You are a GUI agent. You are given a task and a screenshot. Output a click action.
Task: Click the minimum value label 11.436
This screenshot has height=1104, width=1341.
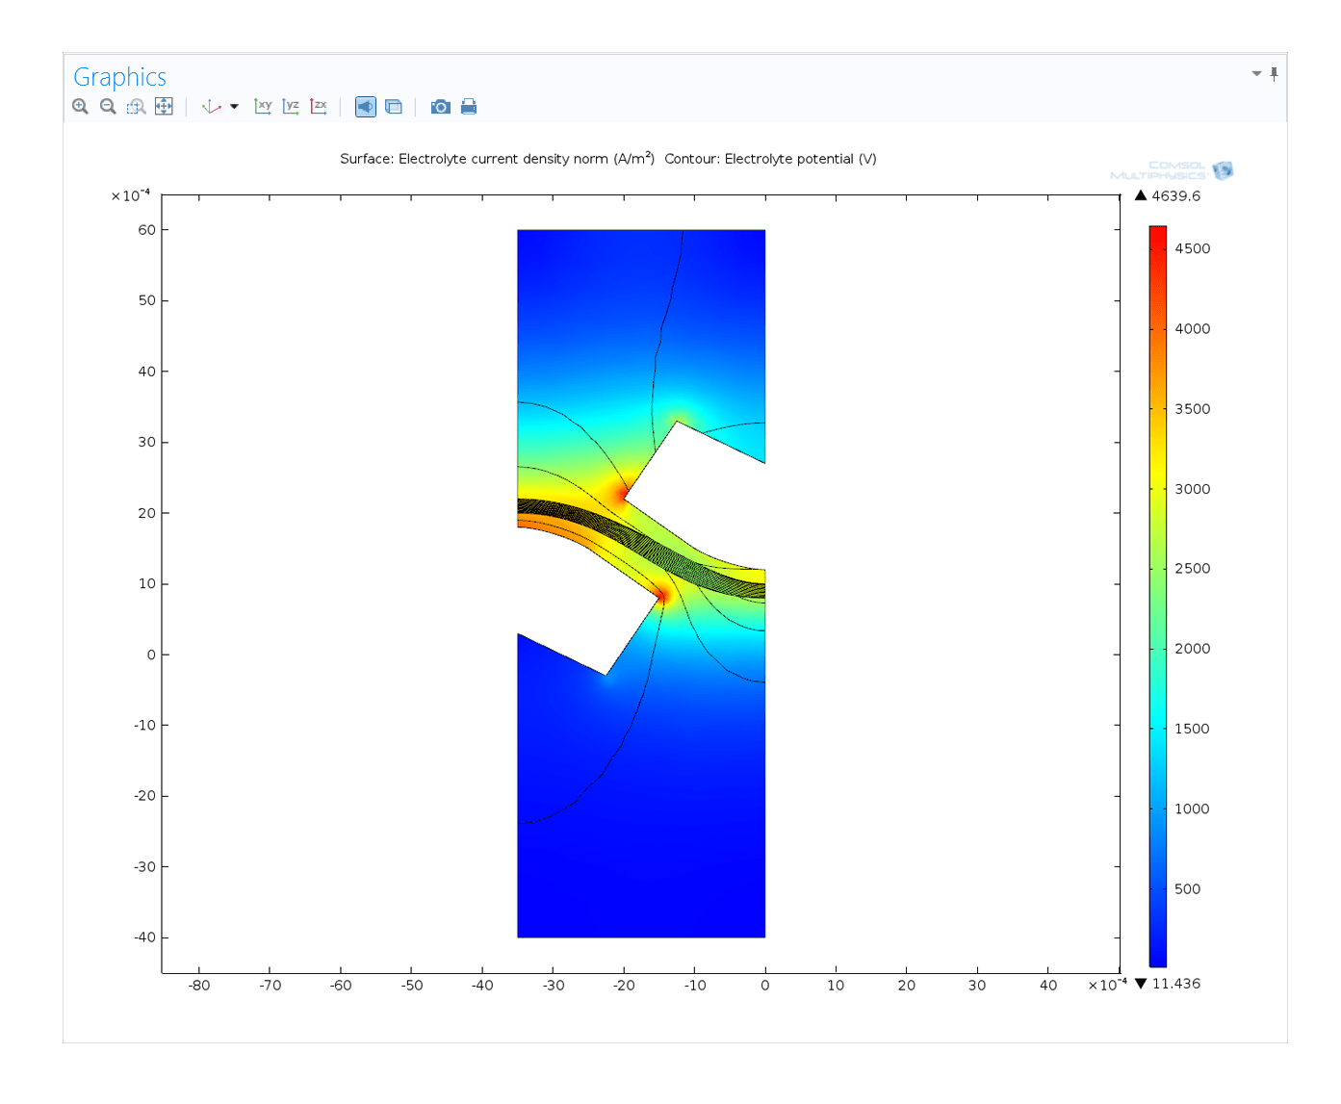tap(1175, 983)
